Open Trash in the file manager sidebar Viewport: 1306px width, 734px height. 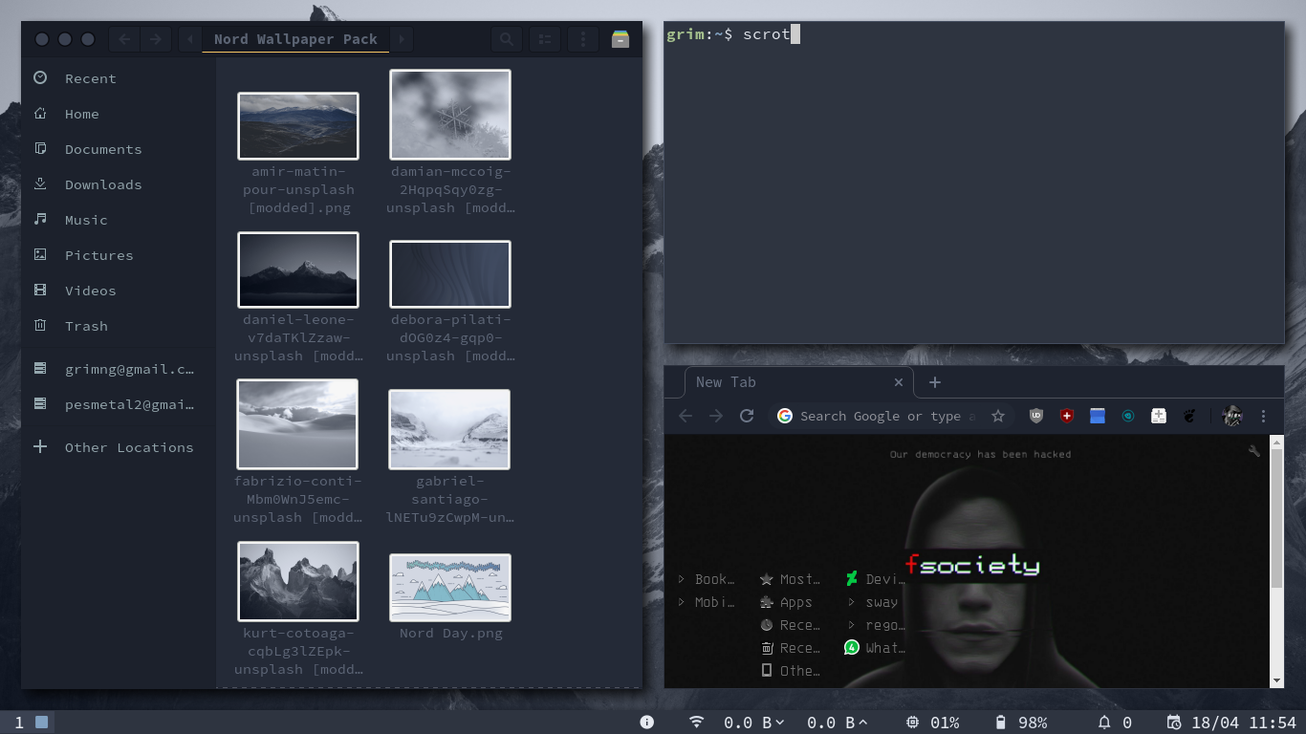[x=119, y=326]
